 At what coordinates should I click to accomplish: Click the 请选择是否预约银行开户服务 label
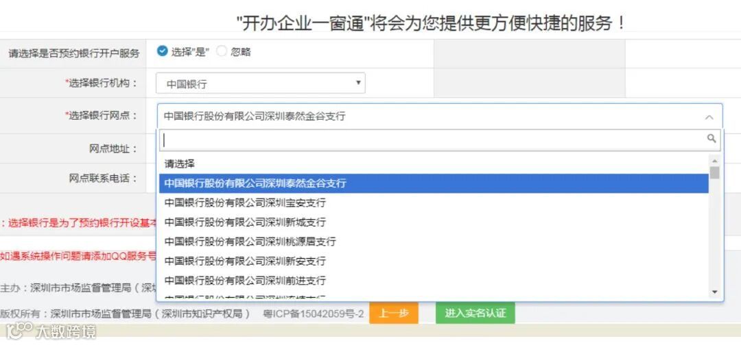click(74, 53)
